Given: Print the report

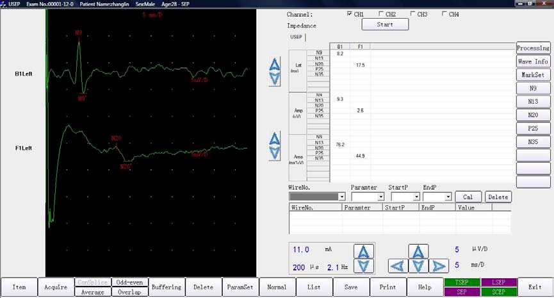Looking at the screenshot, I should tap(388, 287).
